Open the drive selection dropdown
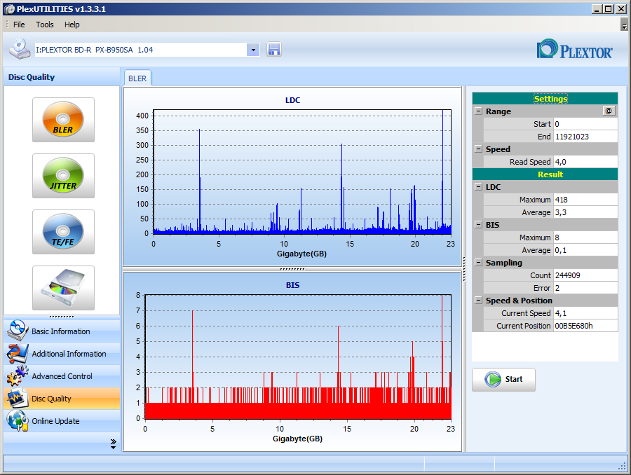631x475 pixels. click(253, 50)
